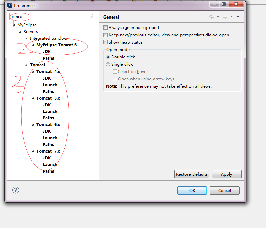Collapse the MyEclipse Tomcat 6 node
266x228 pixels.
tap(33, 45)
